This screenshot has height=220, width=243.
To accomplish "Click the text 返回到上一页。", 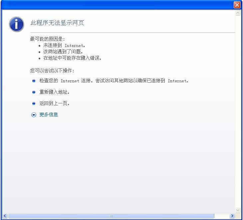I will [54, 103].
